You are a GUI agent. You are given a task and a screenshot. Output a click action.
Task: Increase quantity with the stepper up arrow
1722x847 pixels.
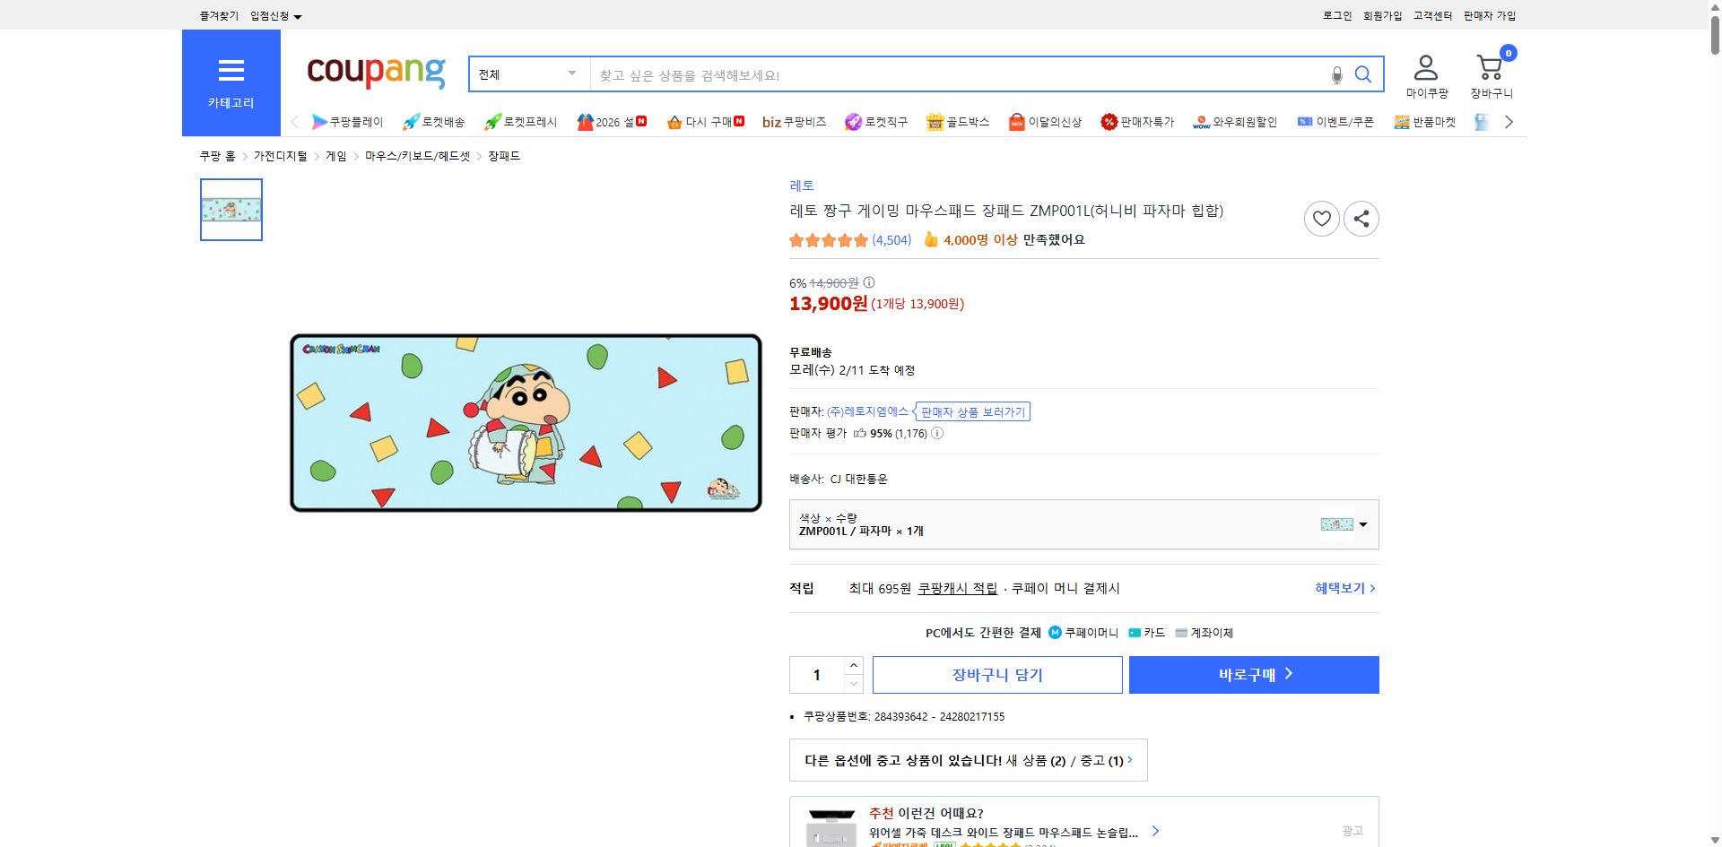(x=853, y=664)
